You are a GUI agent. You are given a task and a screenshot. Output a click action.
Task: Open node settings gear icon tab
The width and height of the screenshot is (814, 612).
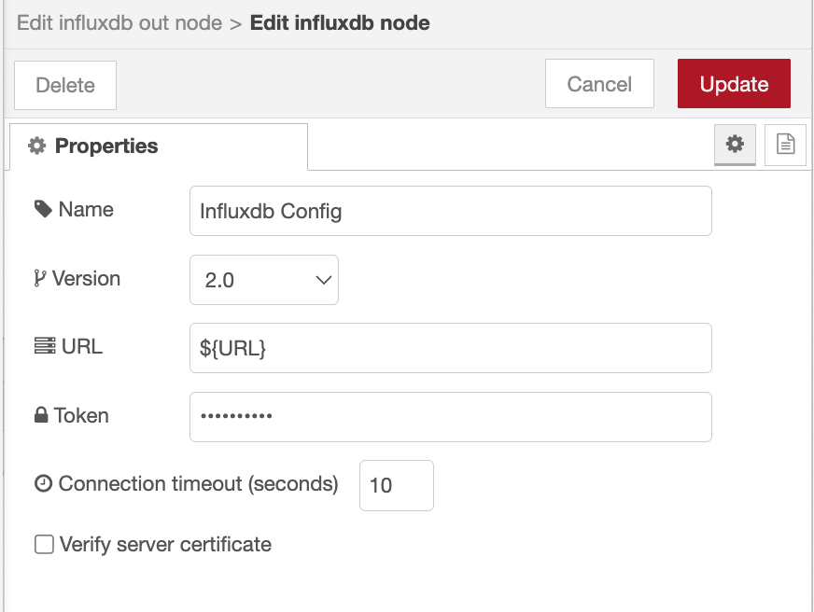[735, 145]
